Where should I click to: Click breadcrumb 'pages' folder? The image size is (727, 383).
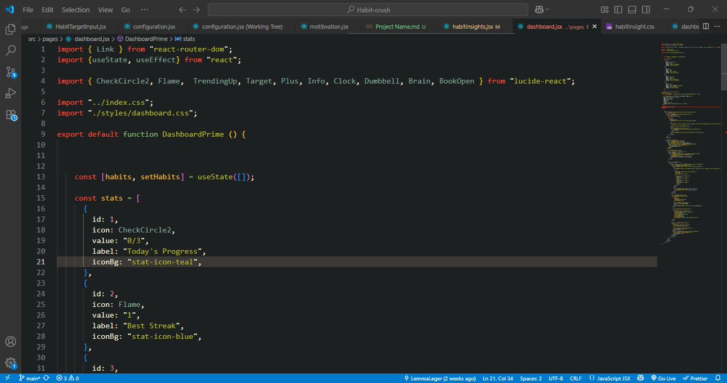50,38
